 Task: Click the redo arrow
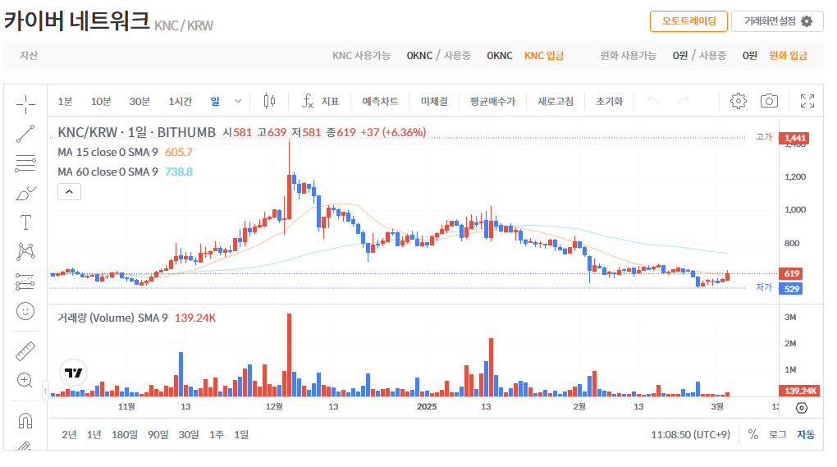pos(684,100)
